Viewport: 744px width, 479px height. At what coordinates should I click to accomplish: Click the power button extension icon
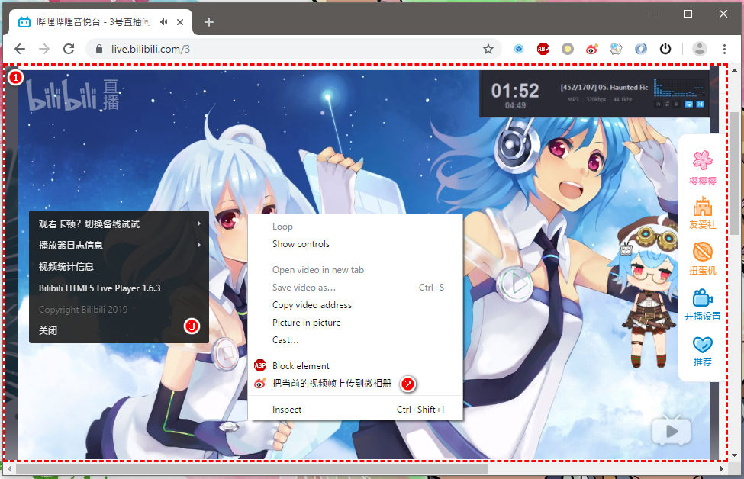point(665,49)
